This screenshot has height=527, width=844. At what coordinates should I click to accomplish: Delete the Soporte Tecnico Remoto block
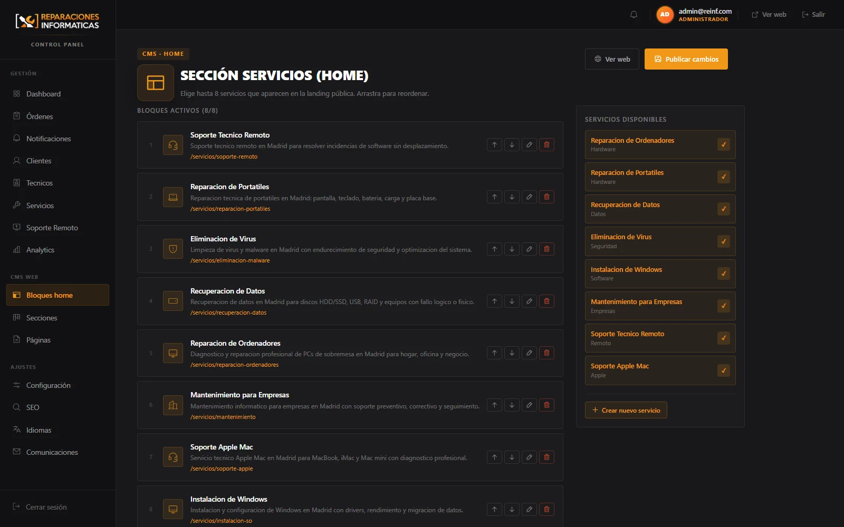[546, 145]
